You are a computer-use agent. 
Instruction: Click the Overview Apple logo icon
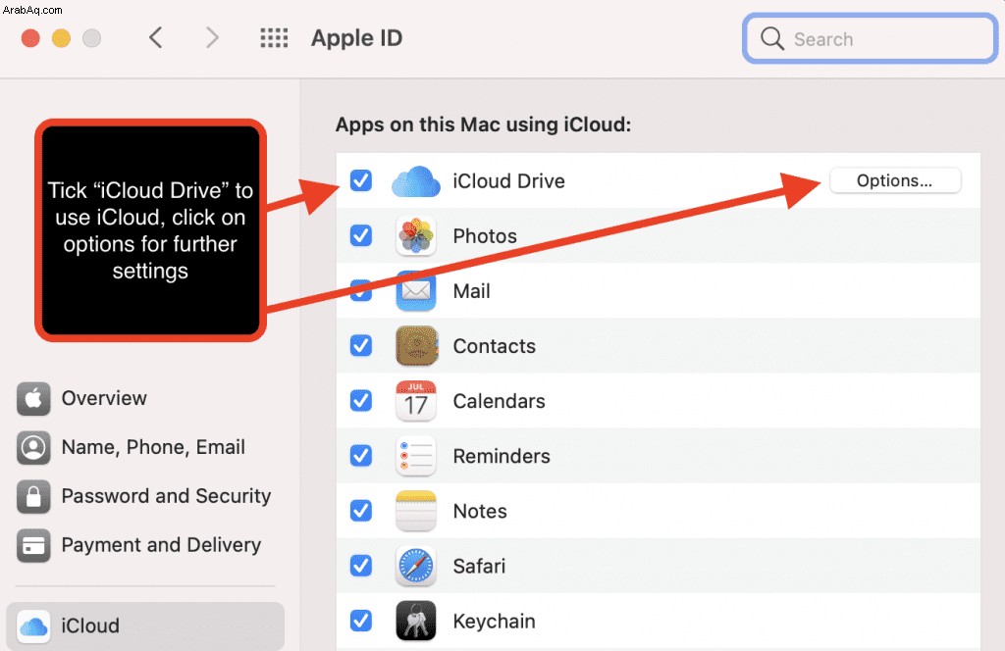click(x=33, y=398)
